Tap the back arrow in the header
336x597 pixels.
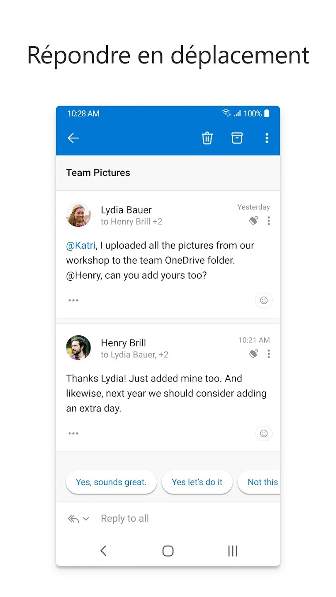73,138
